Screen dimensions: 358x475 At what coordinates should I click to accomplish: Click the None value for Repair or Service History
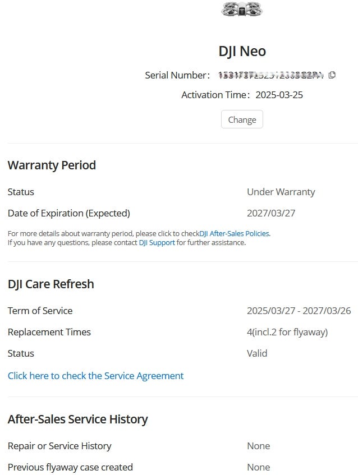coord(258,446)
